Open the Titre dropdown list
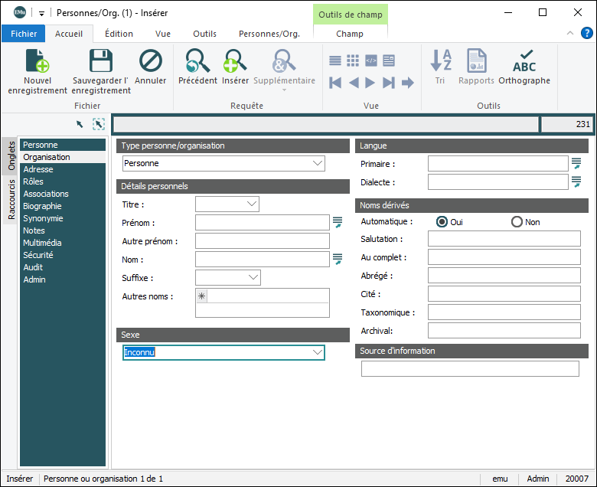Screen dimensions: 597x487 click(x=252, y=204)
